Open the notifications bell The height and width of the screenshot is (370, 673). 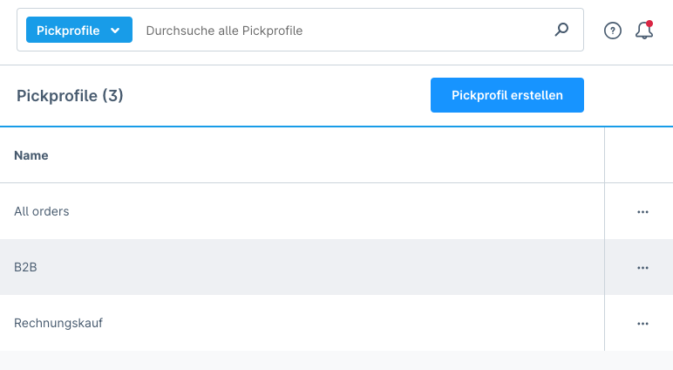pyautogui.click(x=644, y=31)
